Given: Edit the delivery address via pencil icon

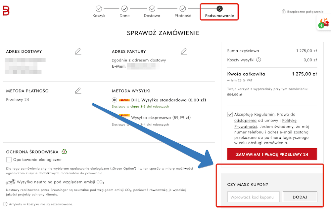Looking at the screenshot, I should (78, 51).
